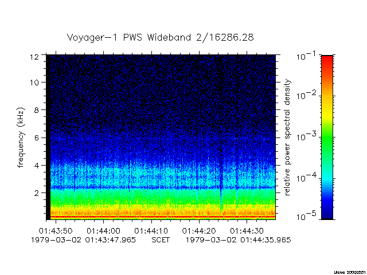Viewport: 367px width, 275px height.
Task: Click the plot title "Voyager-1 PWS Wideband 2/16286.28"
Action: click(x=160, y=38)
